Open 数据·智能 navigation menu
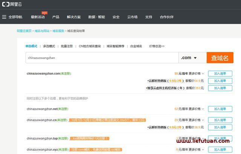This screenshot has width=241, height=154. (x=96, y=17)
